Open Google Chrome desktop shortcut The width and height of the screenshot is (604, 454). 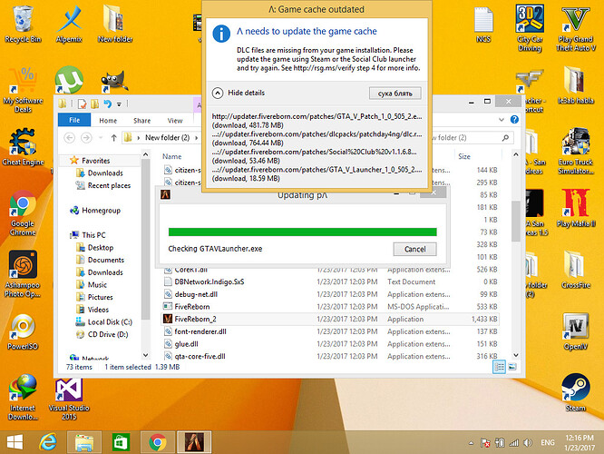[23, 212]
